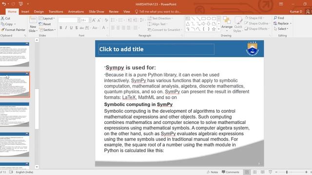This screenshot has height=175, width=312.
Task: Insert a rectangle shape from gallery
Action: [203, 18]
